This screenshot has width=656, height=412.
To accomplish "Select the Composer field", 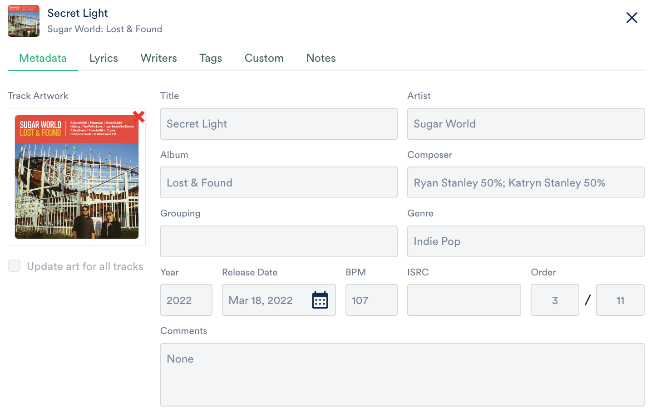I will 526,182.
